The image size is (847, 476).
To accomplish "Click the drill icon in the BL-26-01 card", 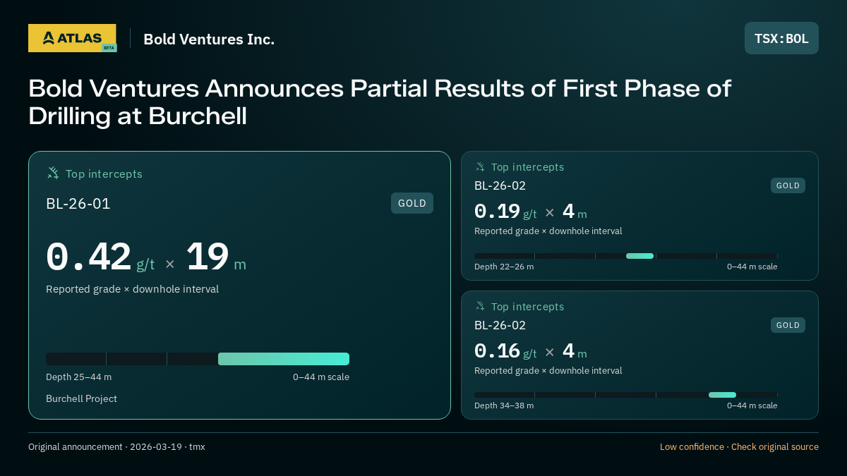I will [53, 173].
